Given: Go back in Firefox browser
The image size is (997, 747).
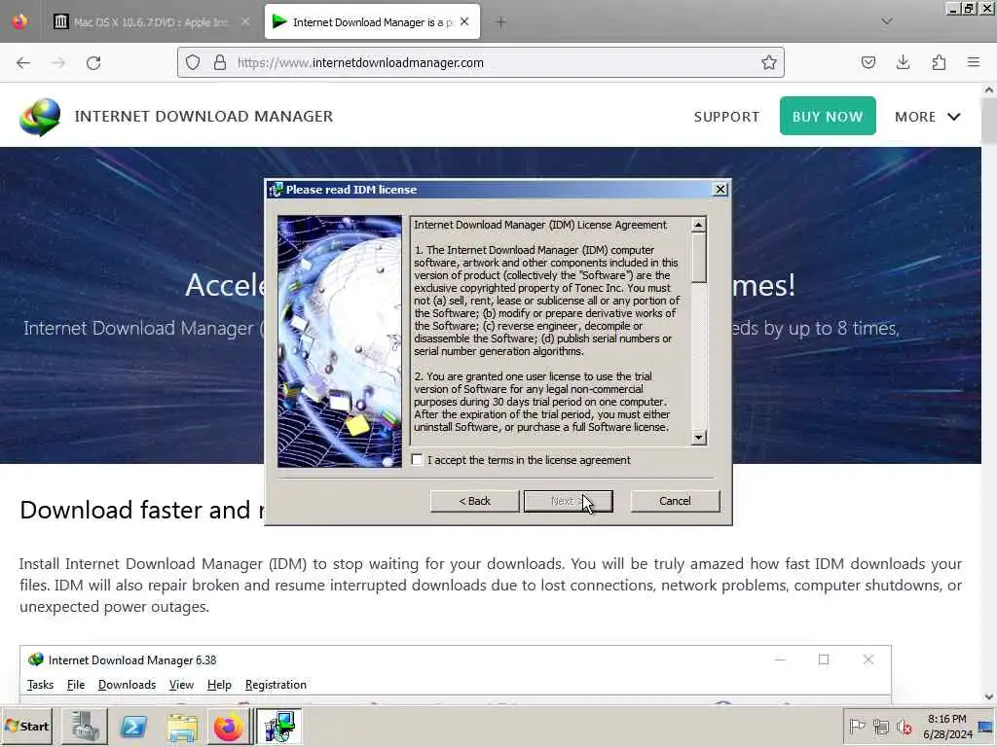Looking at the screenshot, I should coord(23,62).
